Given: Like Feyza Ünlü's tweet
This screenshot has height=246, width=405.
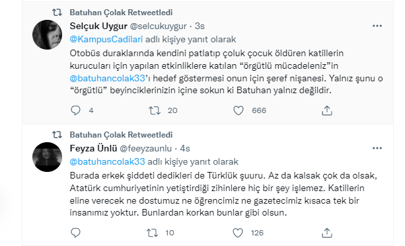Looking at the screenshot, I should tap(238, 233).
